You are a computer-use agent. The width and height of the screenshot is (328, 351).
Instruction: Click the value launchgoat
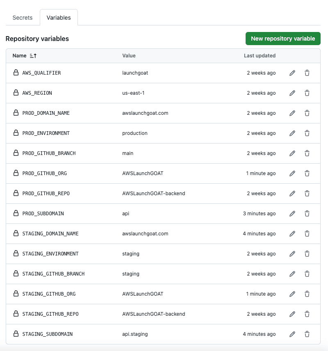(x=135, y=73)
